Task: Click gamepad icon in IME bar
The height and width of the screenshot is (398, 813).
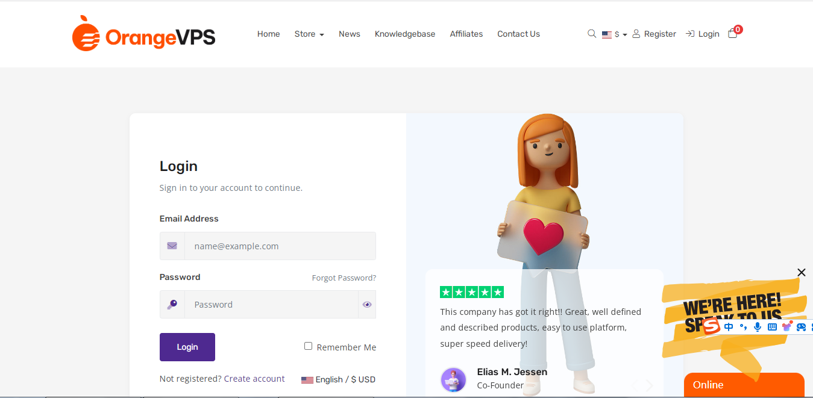Action: 802,327
